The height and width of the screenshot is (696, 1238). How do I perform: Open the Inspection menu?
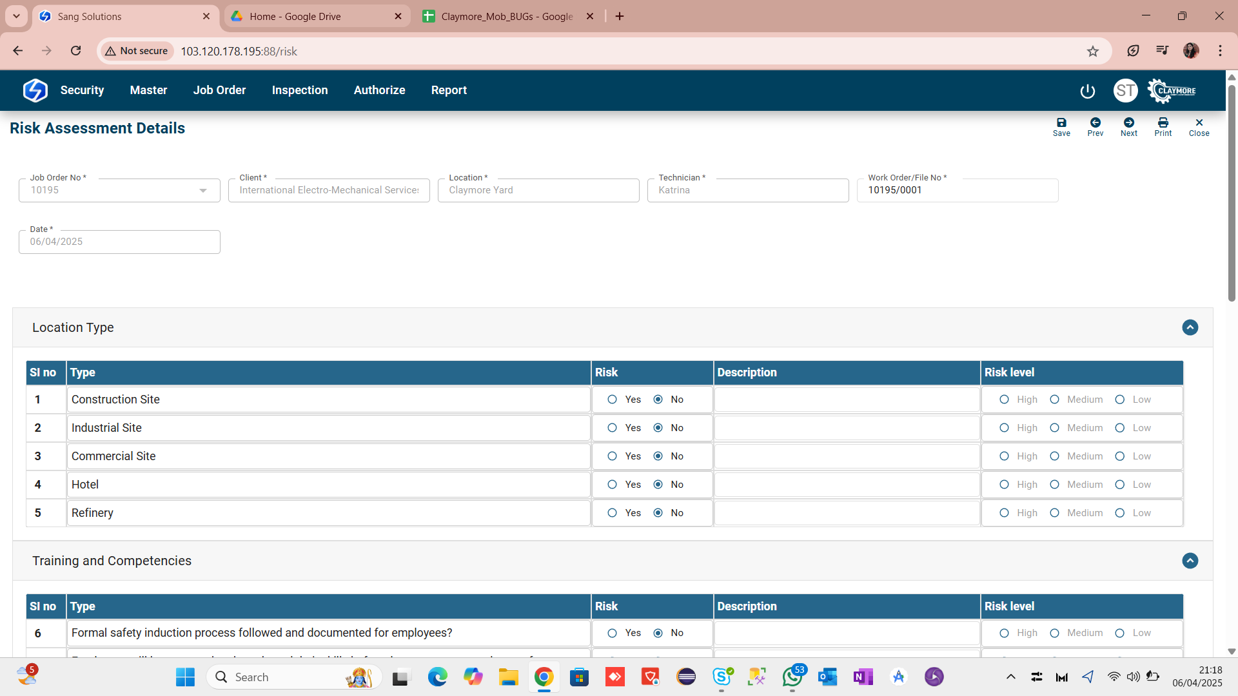pyautogui.click(x=300, y=91)
